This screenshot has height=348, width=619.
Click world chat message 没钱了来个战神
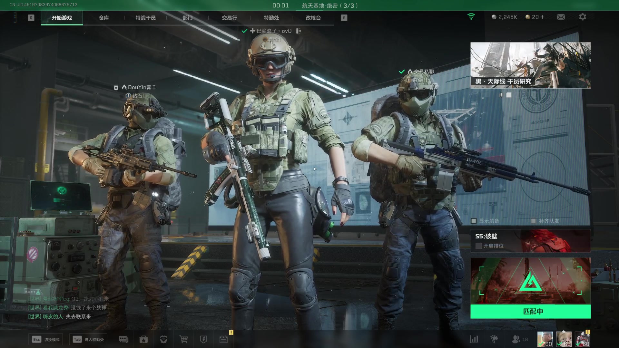[x=88, y=308]
